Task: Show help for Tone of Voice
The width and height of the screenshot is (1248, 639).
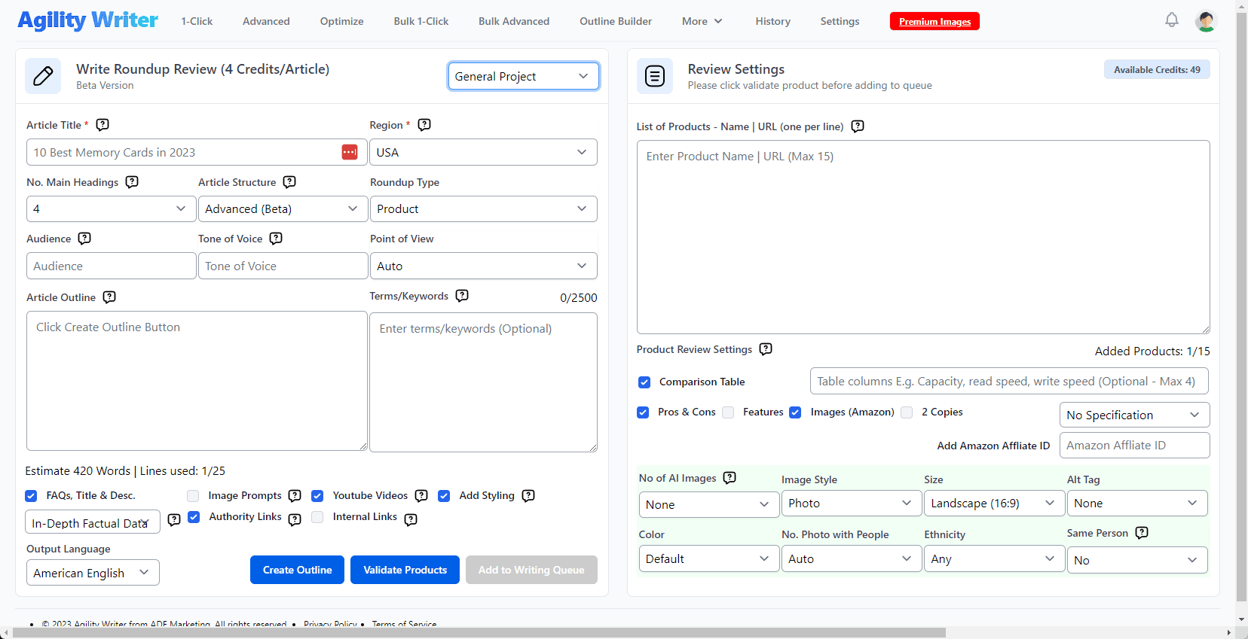Action: [276, 239]
